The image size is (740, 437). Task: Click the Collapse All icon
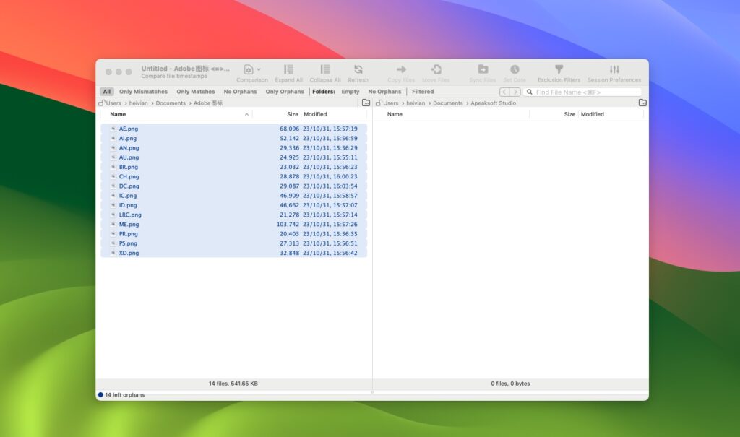point(324,70)
